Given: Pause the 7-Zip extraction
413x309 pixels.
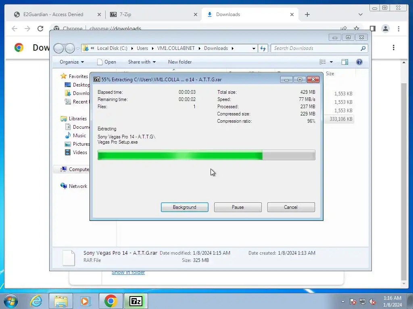Looking at the screenshot, I should point(238,207).
